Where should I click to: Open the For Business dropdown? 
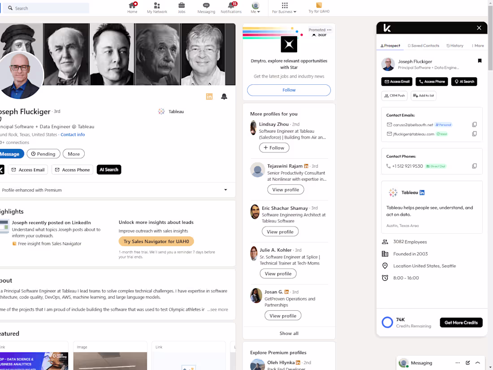coord(285,8)
